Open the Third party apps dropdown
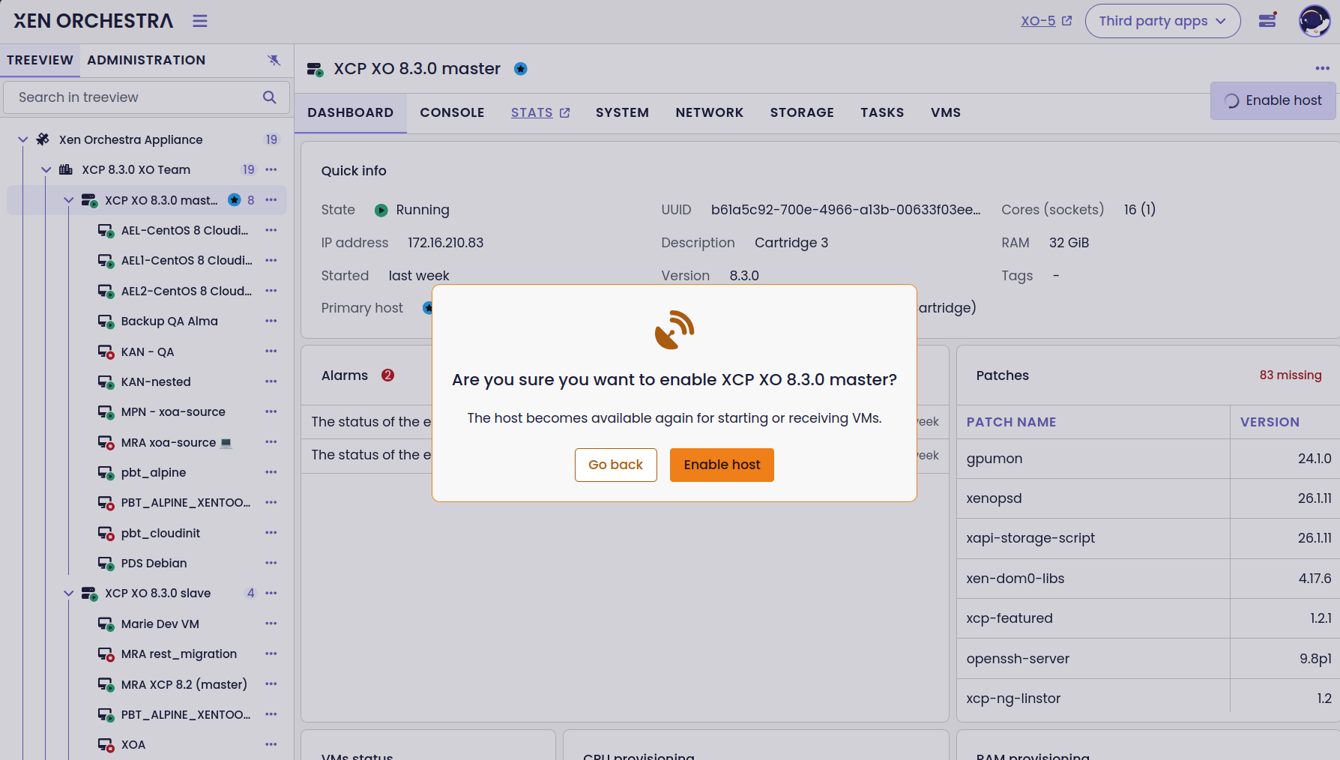 [x=1162, y=21]
